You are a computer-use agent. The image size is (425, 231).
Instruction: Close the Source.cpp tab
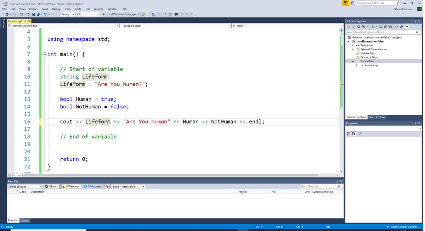tap(29, 21)
